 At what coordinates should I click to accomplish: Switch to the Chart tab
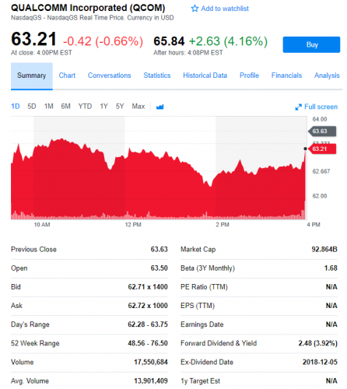coord(67,75)
